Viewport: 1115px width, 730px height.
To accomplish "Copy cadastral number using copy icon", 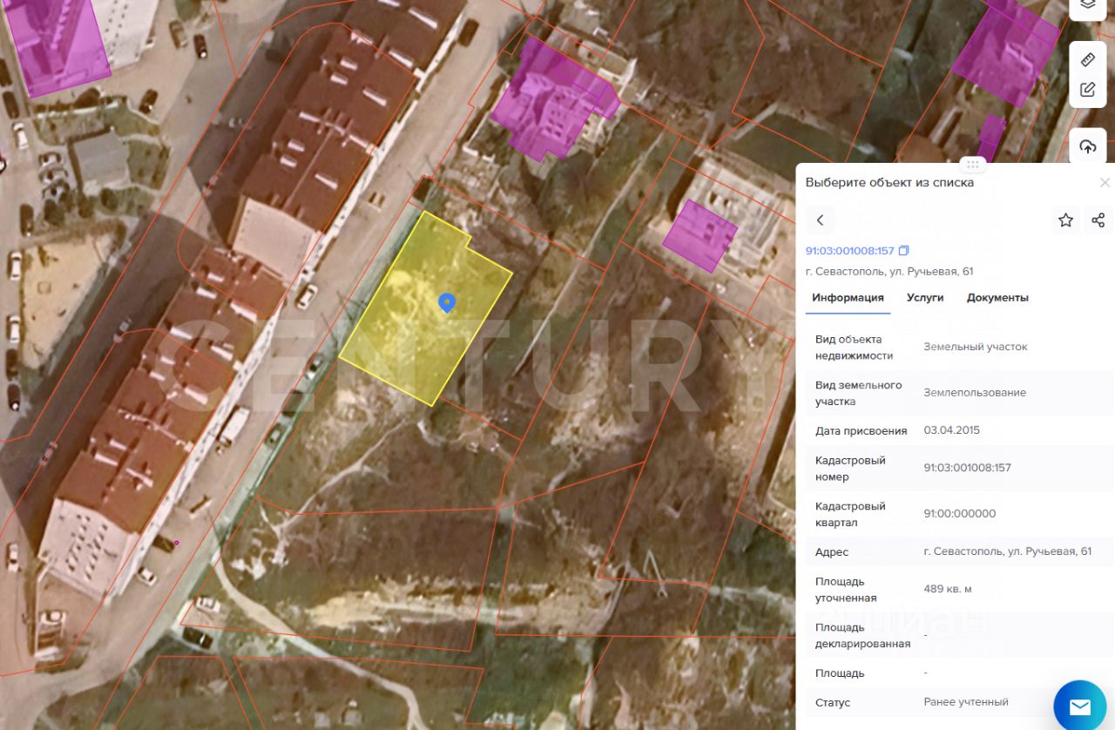I will (903, 251).
